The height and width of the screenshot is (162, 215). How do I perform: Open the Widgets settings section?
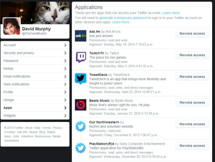click(x=35, y=115)
